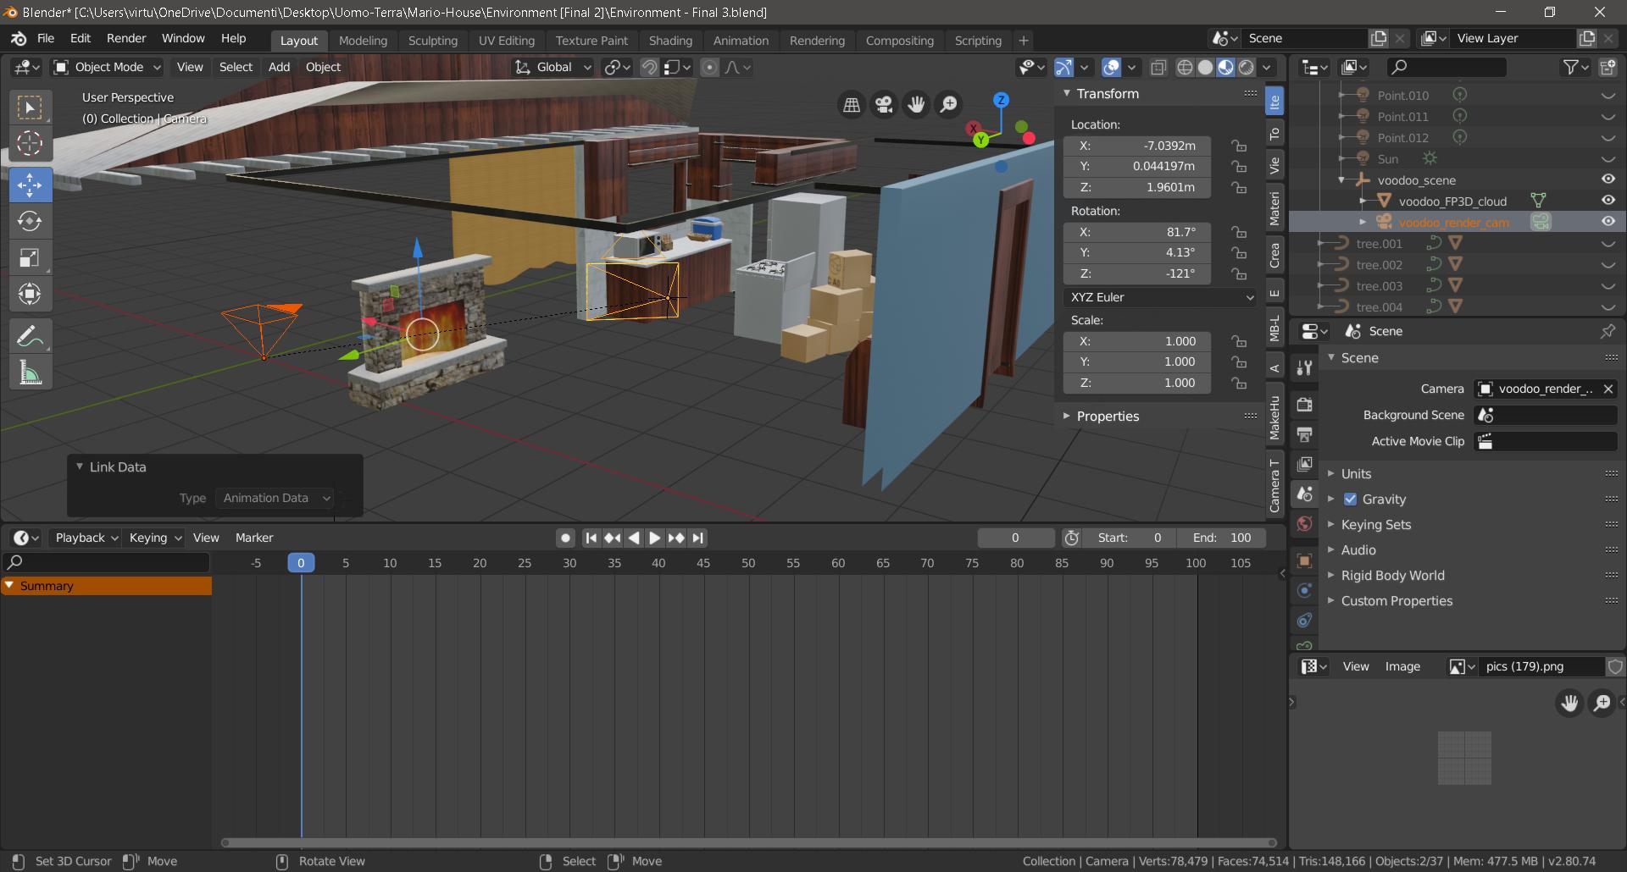Click the timeline Marker menu
The width and height of the screenshot is (1627, 872).
pyautogui.click(x=254, y=538)
